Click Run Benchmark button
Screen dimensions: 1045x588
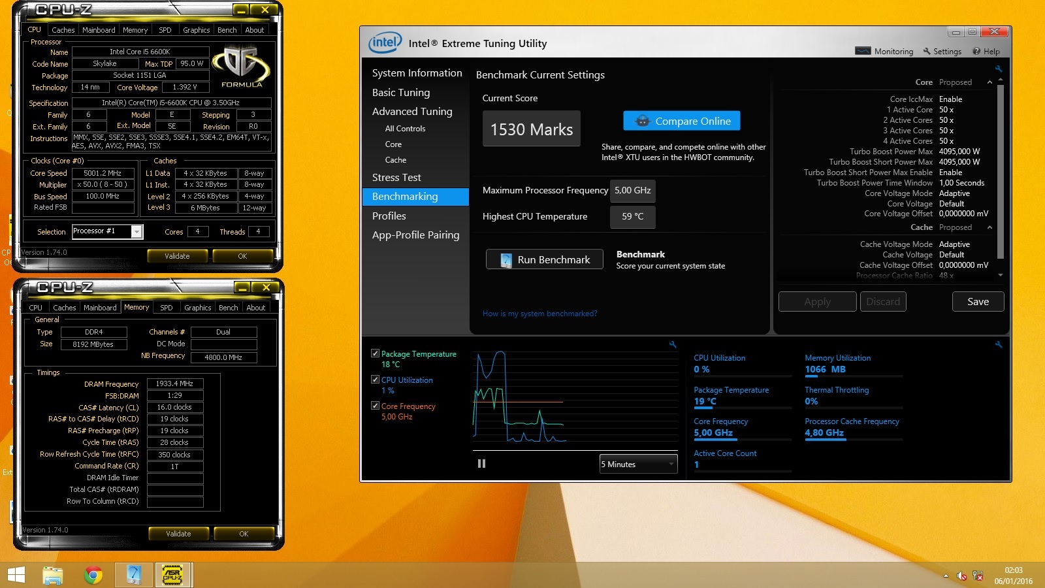pyautogui.click(x=545, y=259)
